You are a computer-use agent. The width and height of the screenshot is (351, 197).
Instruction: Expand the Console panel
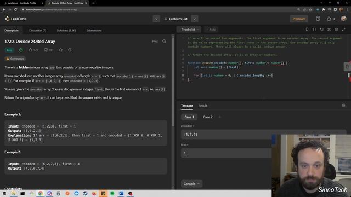tap(191, 184)
